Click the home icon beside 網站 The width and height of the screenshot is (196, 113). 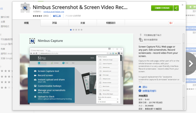[140, 87]
